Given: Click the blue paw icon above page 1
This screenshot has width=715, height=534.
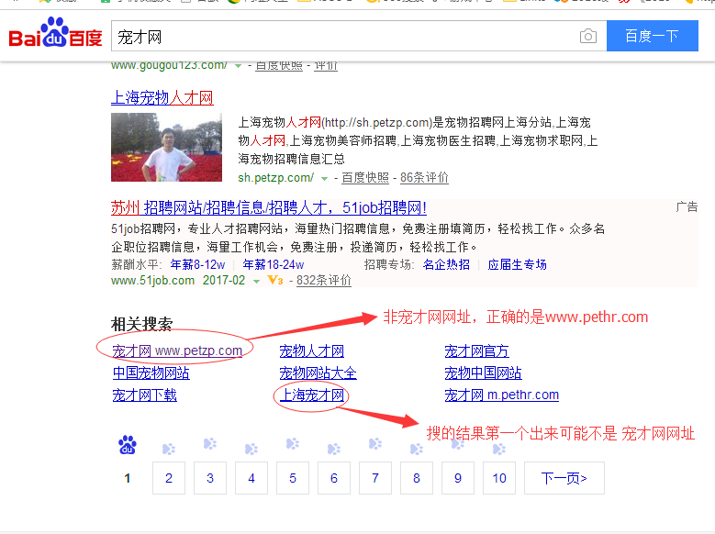Looking at the screenshot, I should pyautogui.click(x=128, y=445).
